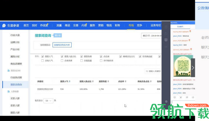
Task: Open 服务 in top navigation
Action: 92,25
